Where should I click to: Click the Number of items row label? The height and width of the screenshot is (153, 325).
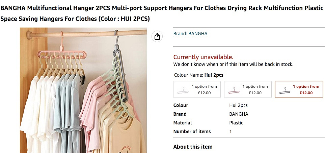(x=192, y=131)
